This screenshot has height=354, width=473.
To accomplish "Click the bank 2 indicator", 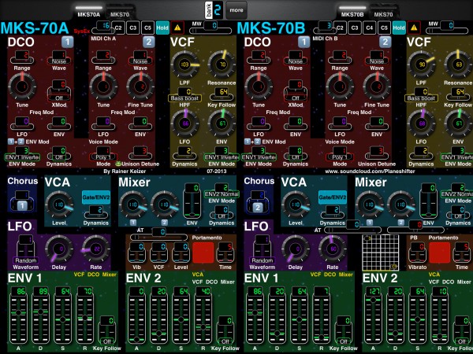I will click(214, 10).
